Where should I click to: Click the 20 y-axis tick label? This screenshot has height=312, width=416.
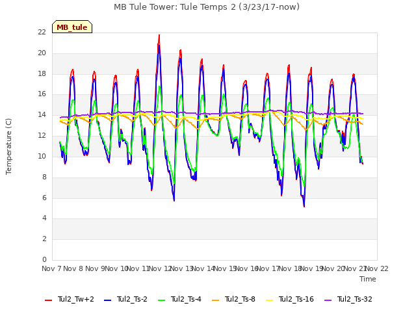click(42, 53)
